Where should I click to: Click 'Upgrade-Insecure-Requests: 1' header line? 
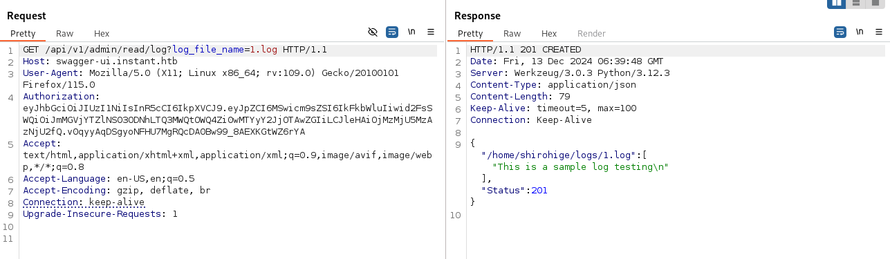pyautogui.click(x=100, y=213)
